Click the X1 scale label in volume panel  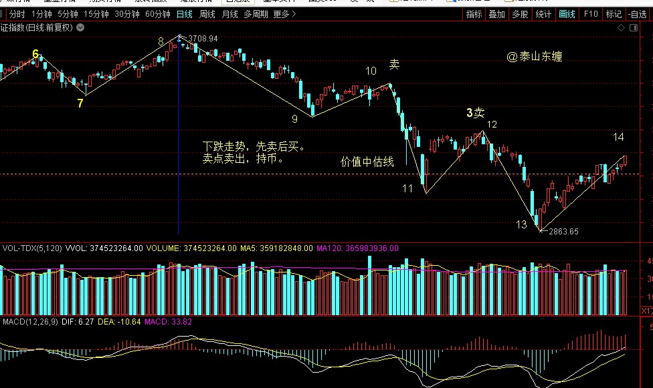pos(647,311)
